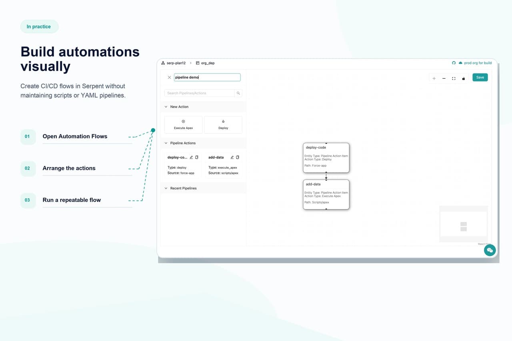Viewport: 512px width, 341px height.
Task: Add a new Deploy action
Action: 223,125
